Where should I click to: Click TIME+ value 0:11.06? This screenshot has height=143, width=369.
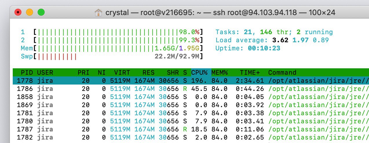pyautogui.click(x=250, y=129)
